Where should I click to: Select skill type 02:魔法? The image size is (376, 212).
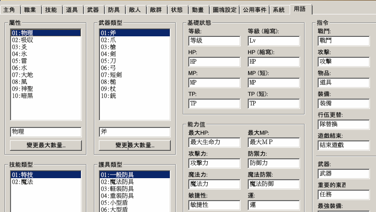click(x=46, y=182)
